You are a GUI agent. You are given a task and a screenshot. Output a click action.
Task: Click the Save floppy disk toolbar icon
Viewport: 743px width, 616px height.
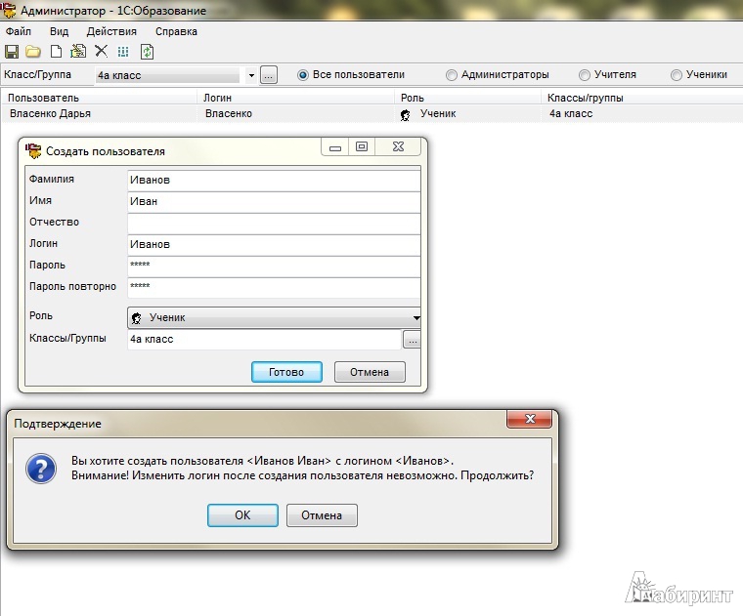pyautogui.click(x=12, y=51)
